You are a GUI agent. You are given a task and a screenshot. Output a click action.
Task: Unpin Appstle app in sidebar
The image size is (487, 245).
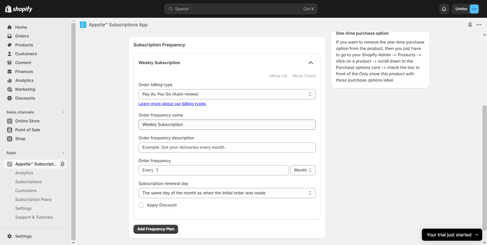[x=62, y=164]
